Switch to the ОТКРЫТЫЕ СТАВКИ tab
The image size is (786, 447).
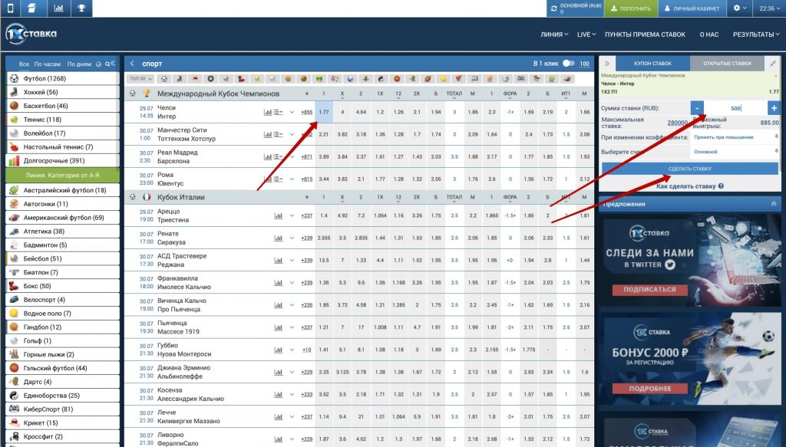(726, 64)
